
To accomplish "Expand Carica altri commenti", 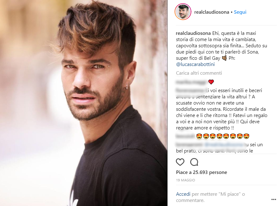I will (x=199, y=73).
